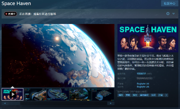Open 特别好评 reviews summary link

(141, 74)
